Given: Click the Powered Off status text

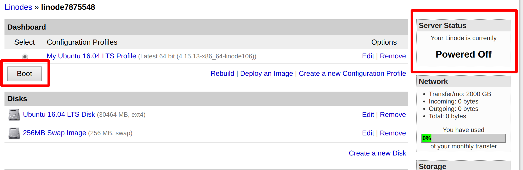Looking at the screenshot, I should (x=463, y=54).
